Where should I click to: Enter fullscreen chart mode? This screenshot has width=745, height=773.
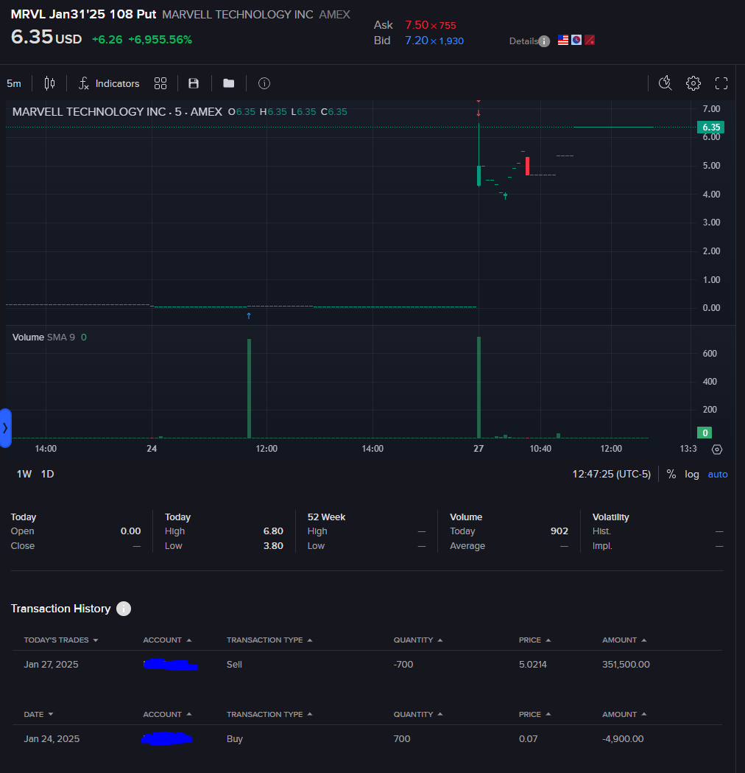721,83
